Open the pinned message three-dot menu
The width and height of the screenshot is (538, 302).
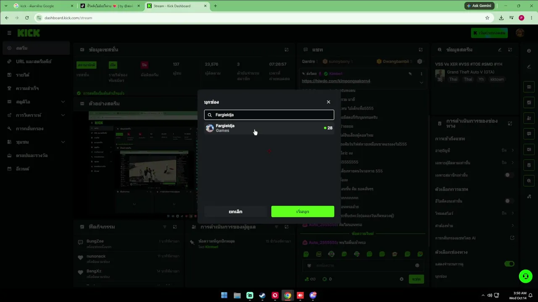tap(421, 73)
